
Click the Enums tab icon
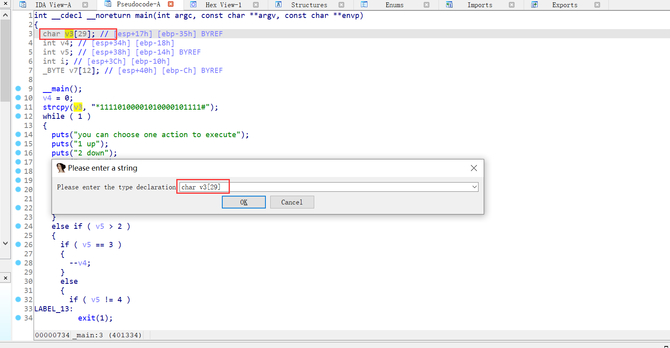364,5
